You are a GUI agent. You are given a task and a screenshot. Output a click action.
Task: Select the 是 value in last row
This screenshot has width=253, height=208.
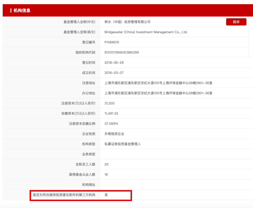[x=106, y=195]
